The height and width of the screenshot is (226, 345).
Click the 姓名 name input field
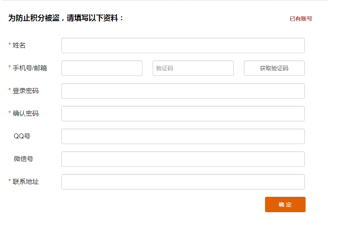pos(183,45)
